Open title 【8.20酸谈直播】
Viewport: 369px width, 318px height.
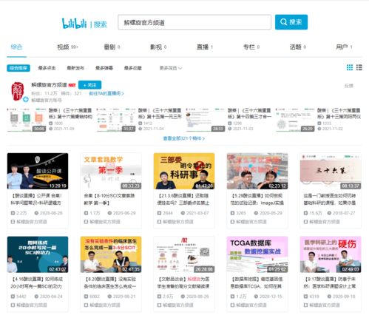coord(110,283)
